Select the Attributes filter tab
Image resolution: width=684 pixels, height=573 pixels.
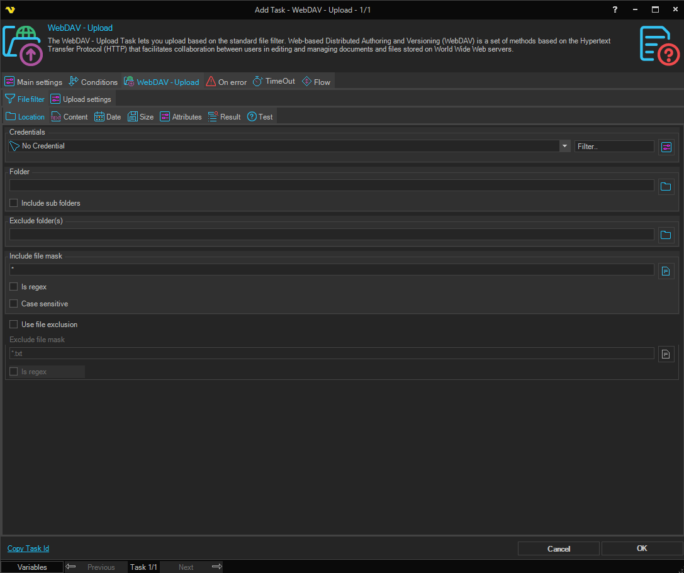point(181,117)
